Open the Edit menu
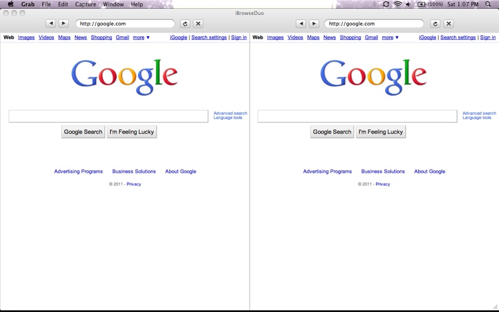This screenshot has width=499, height=312. tap(63, 4)
